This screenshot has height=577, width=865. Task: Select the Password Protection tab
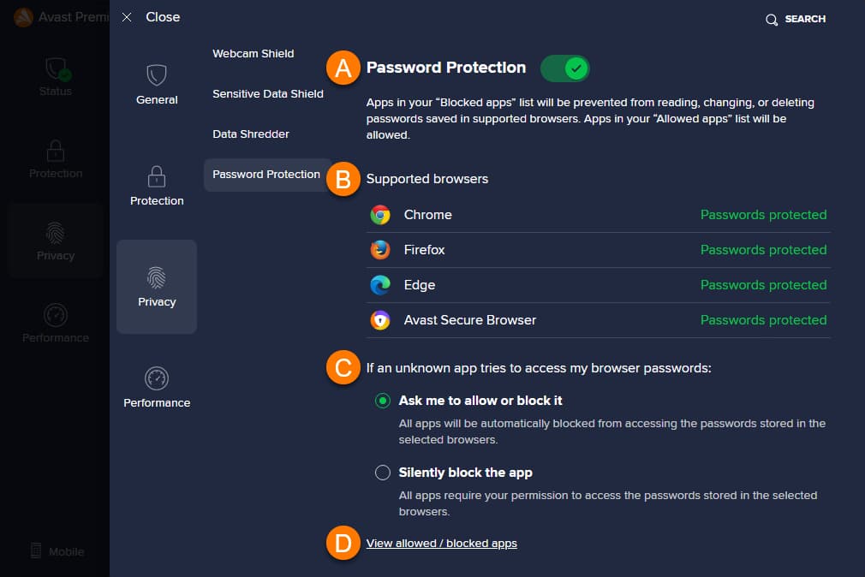266,175
